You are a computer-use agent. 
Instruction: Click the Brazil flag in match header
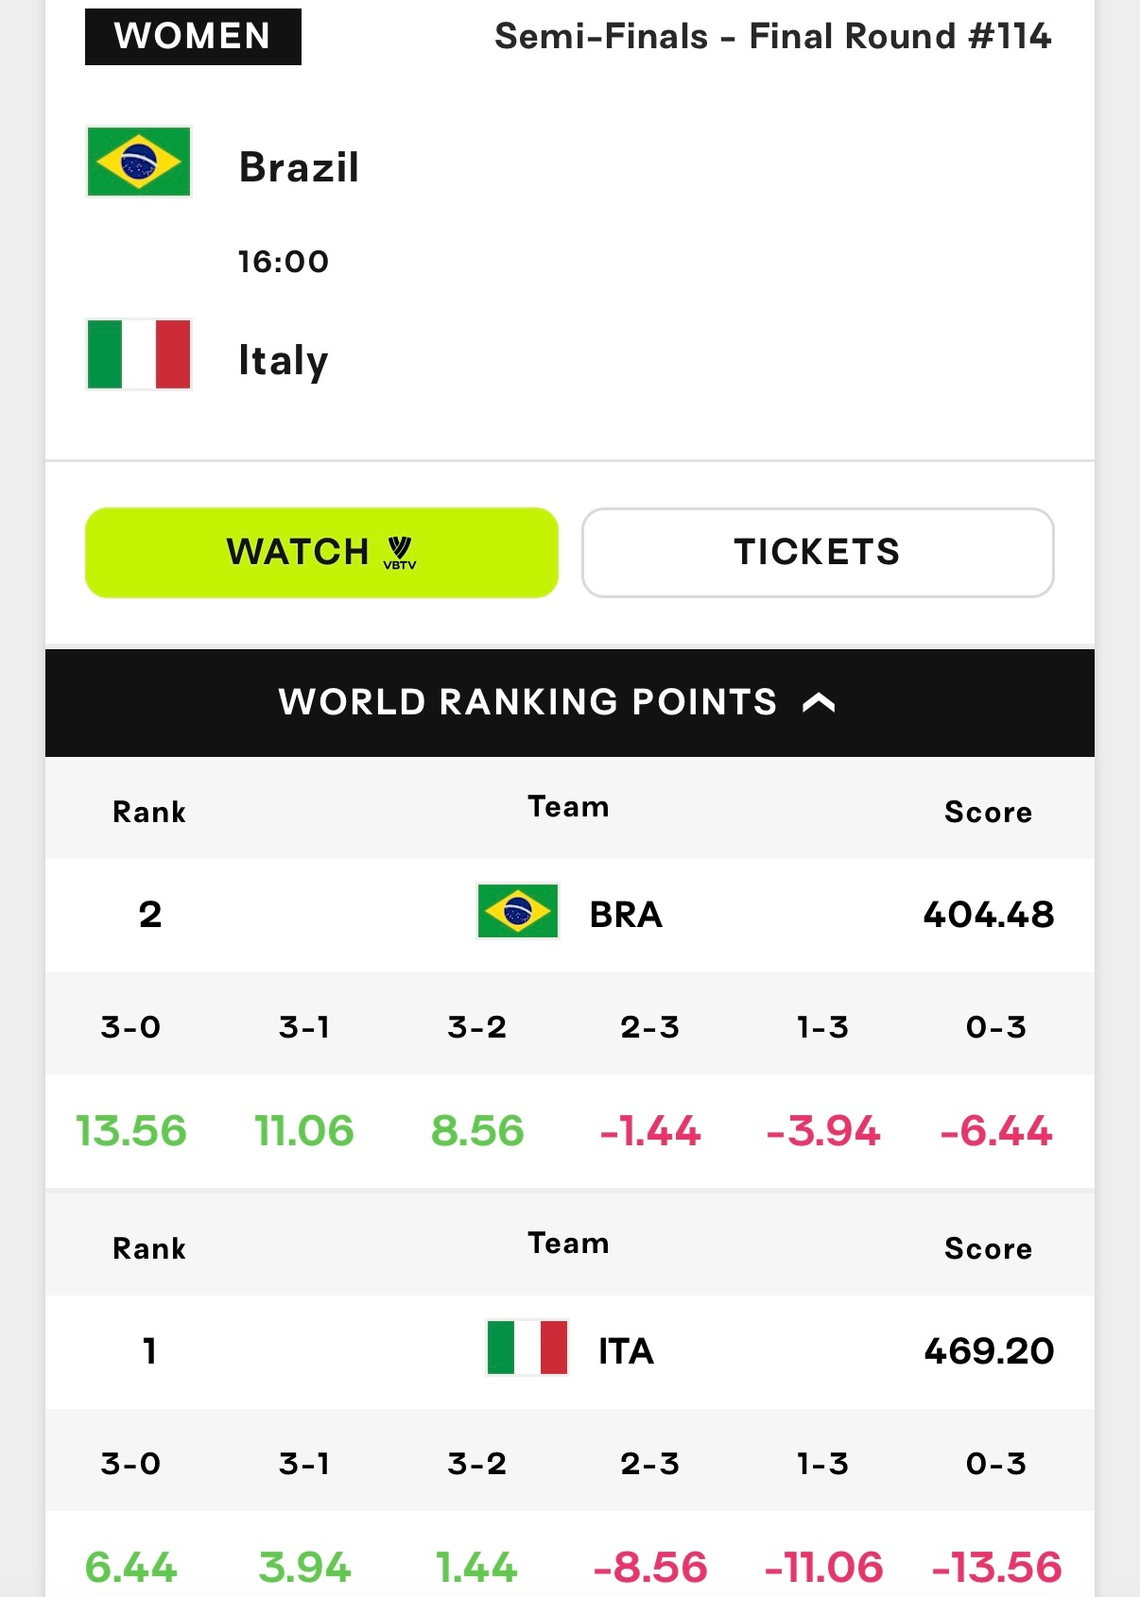139,162
